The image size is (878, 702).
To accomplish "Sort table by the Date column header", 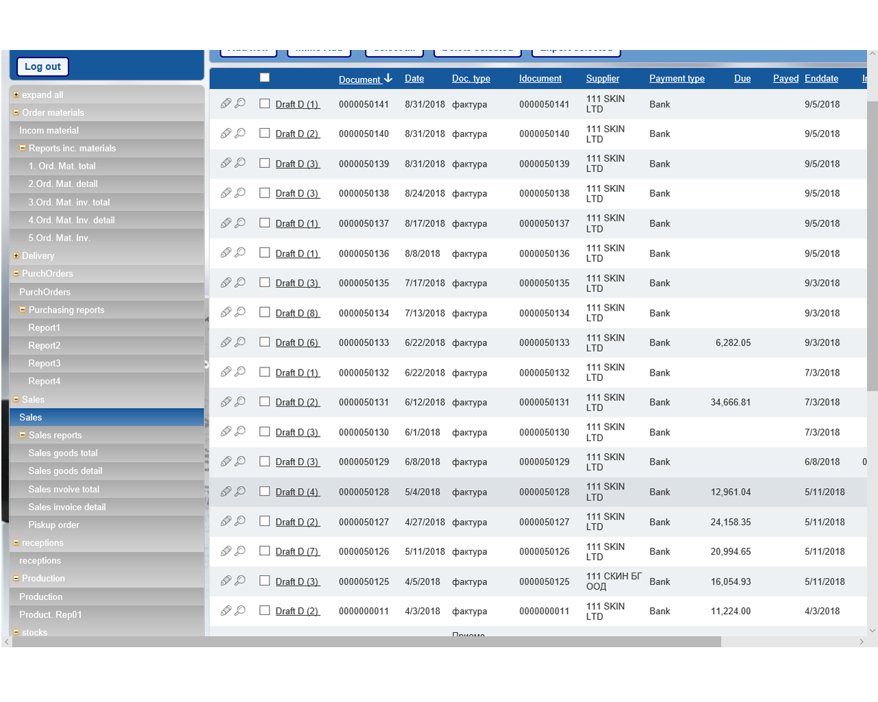I will click(x=414, y=79).
